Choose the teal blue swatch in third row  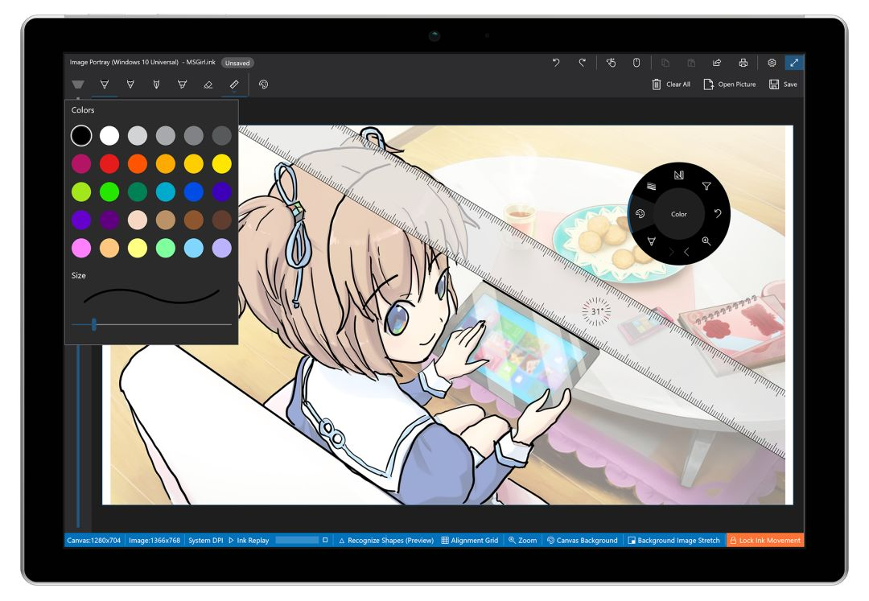click(165, 191)
